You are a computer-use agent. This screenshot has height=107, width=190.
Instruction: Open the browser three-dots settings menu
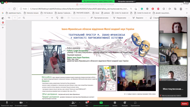[186, 9]
